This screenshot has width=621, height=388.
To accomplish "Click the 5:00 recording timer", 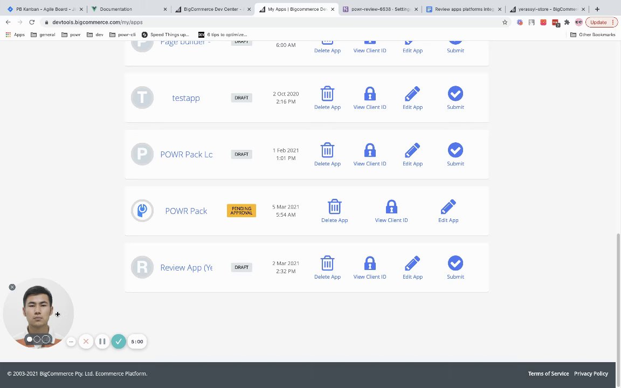I will point(137,341).
